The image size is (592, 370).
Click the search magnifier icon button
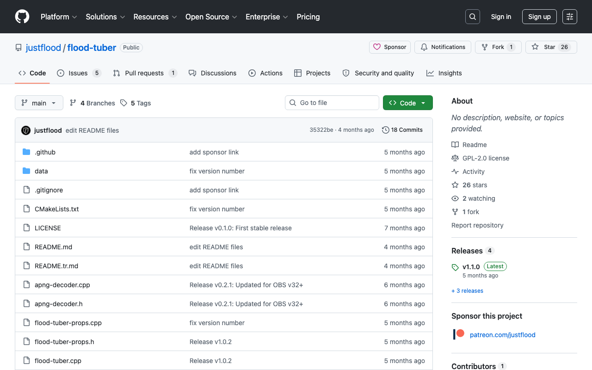coord(473,17)
